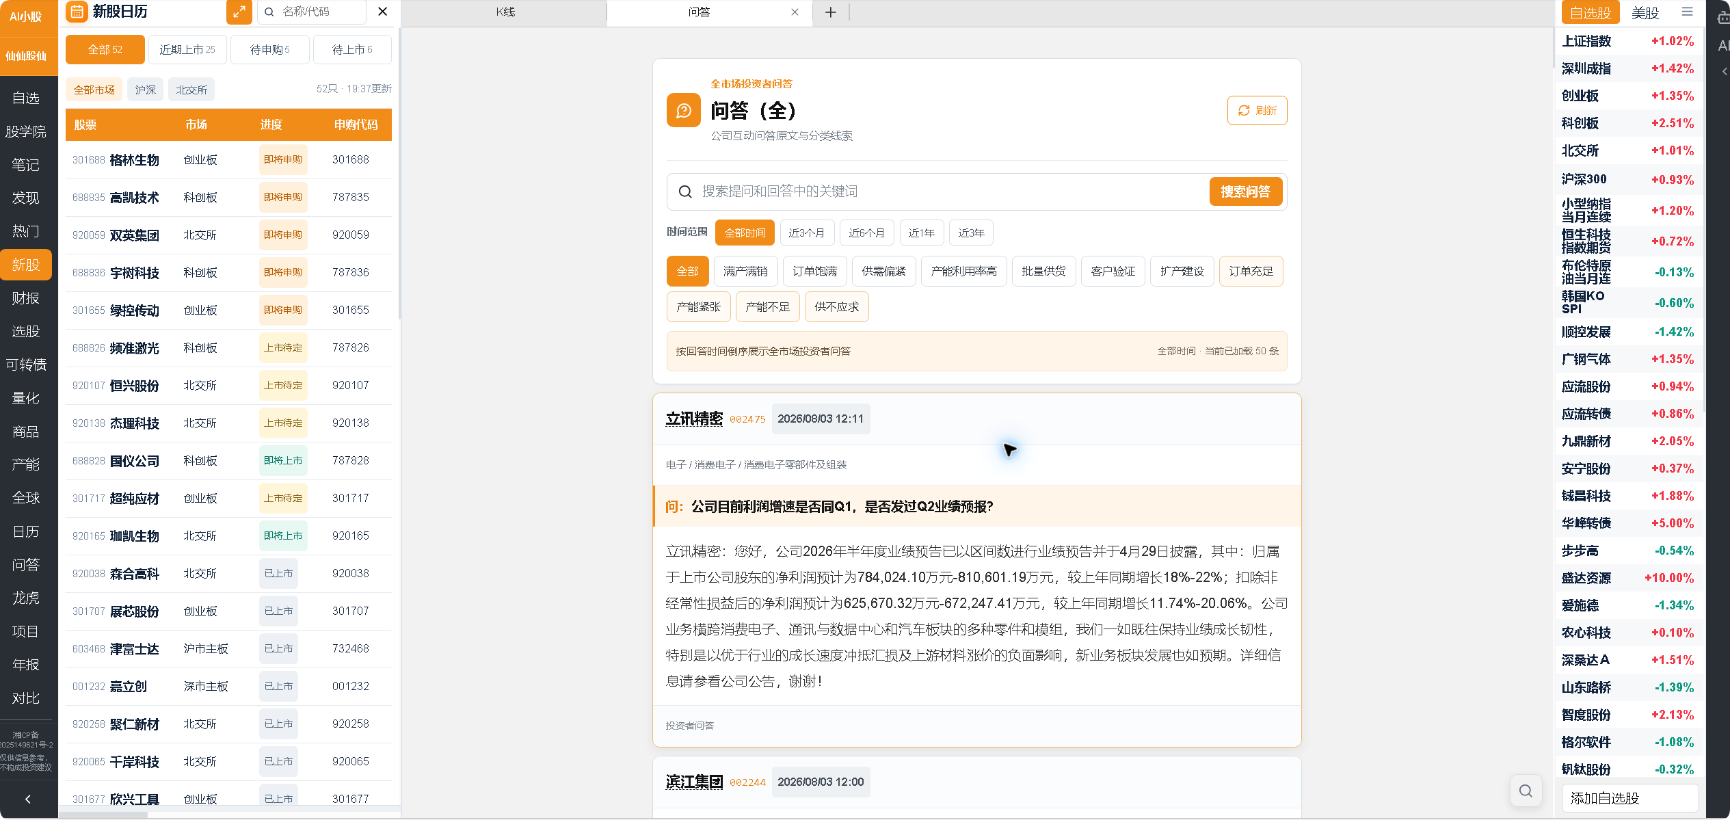Choose 全部时间 time range
Screen dimensions: 1730x820
point(745,233)
